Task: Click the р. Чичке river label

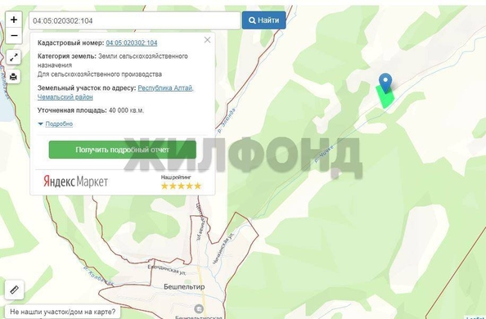Action: (323, 154)
